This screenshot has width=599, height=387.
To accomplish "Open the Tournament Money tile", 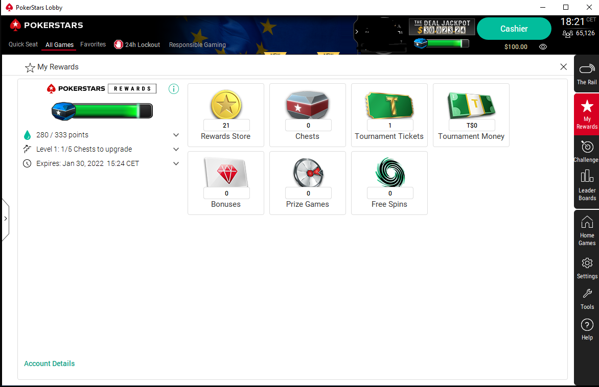I will click(x=471, y=115).
